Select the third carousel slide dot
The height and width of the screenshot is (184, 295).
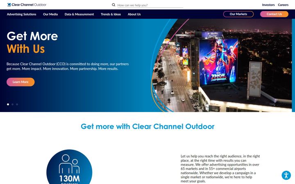(x=17, y=104)
